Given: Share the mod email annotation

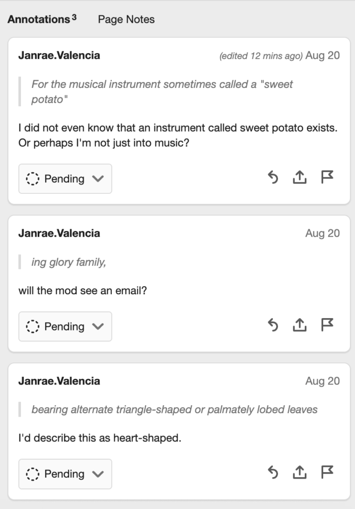Looking at the screenshot, I should click(300, 325).
